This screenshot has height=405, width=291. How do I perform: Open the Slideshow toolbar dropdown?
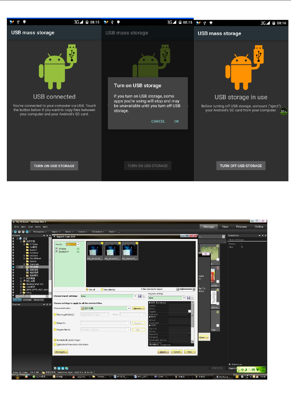[x=98, y=232]
